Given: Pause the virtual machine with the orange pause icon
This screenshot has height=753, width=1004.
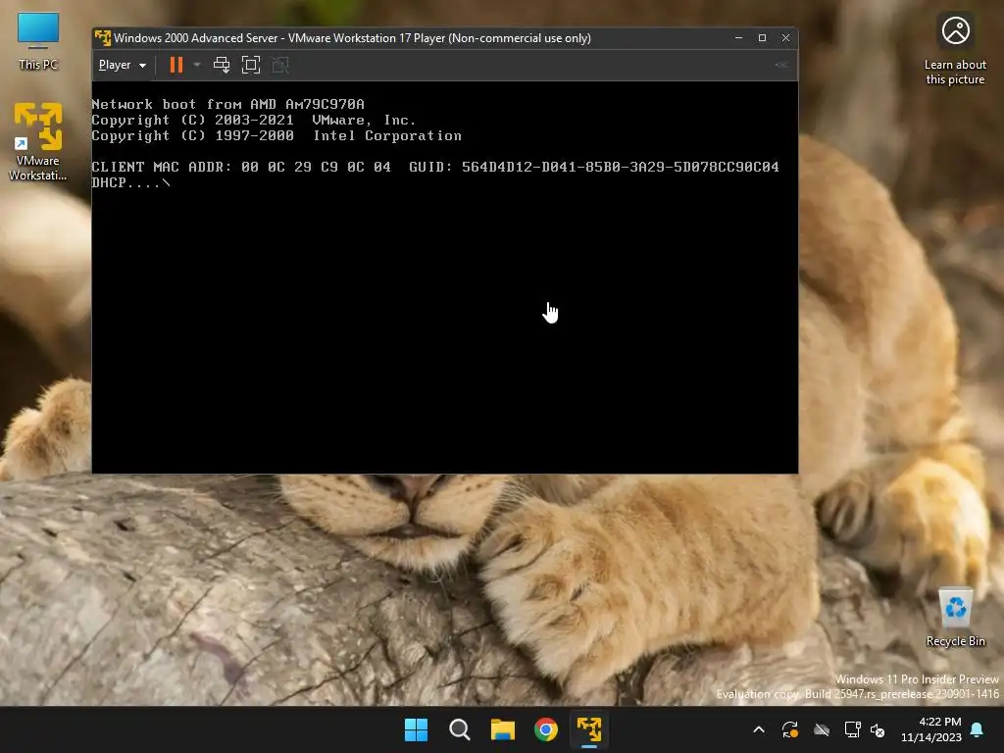Looking at the screenshot, I should (x=176, y=65).
